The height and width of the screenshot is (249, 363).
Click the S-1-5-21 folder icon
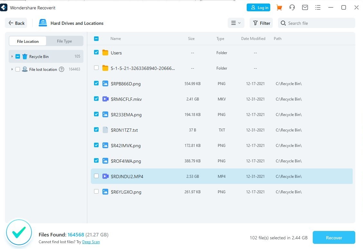[x=105, y=68]
